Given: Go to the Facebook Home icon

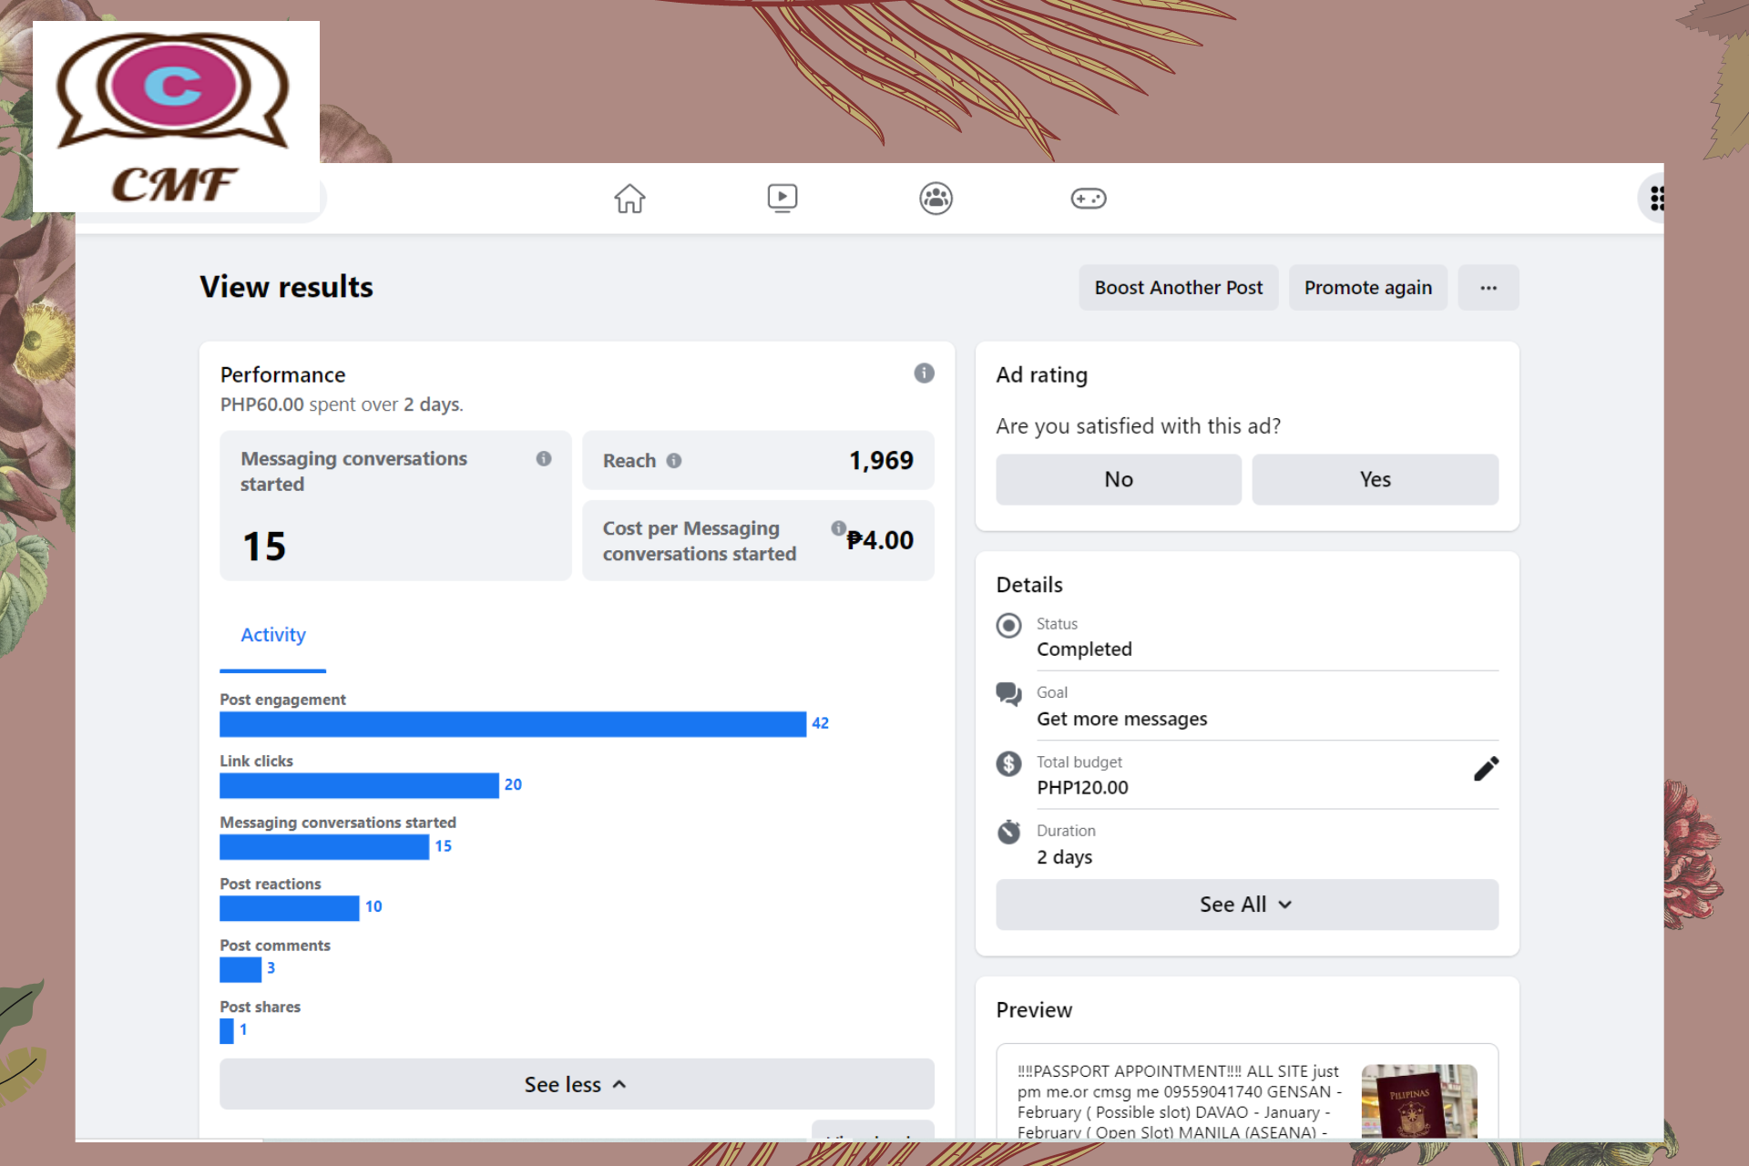Looking at the screenshot, I should click(629, 198).
